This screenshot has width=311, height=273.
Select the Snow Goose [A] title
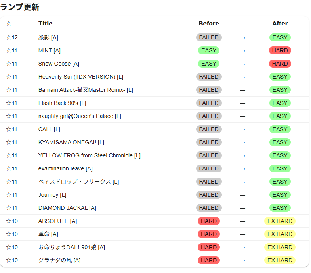point(59,64)
